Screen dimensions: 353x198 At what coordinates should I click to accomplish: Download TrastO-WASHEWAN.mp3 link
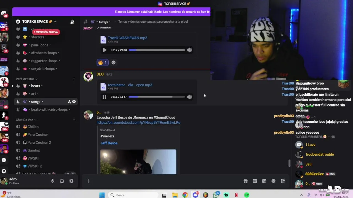[127, 38]
